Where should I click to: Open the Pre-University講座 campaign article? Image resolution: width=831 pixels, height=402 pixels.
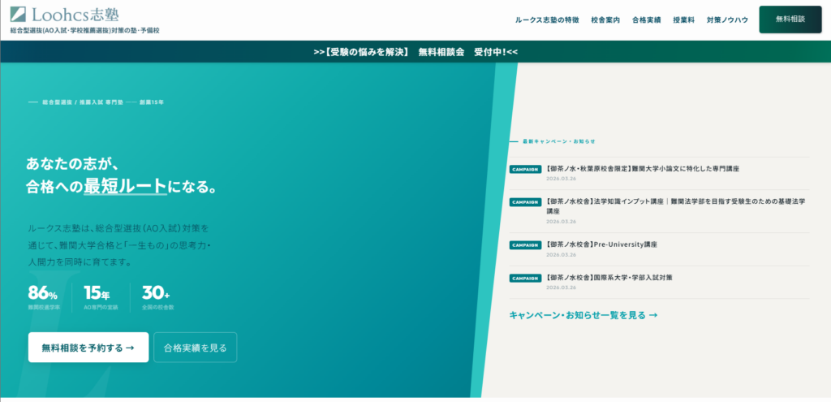click(601, 244)
